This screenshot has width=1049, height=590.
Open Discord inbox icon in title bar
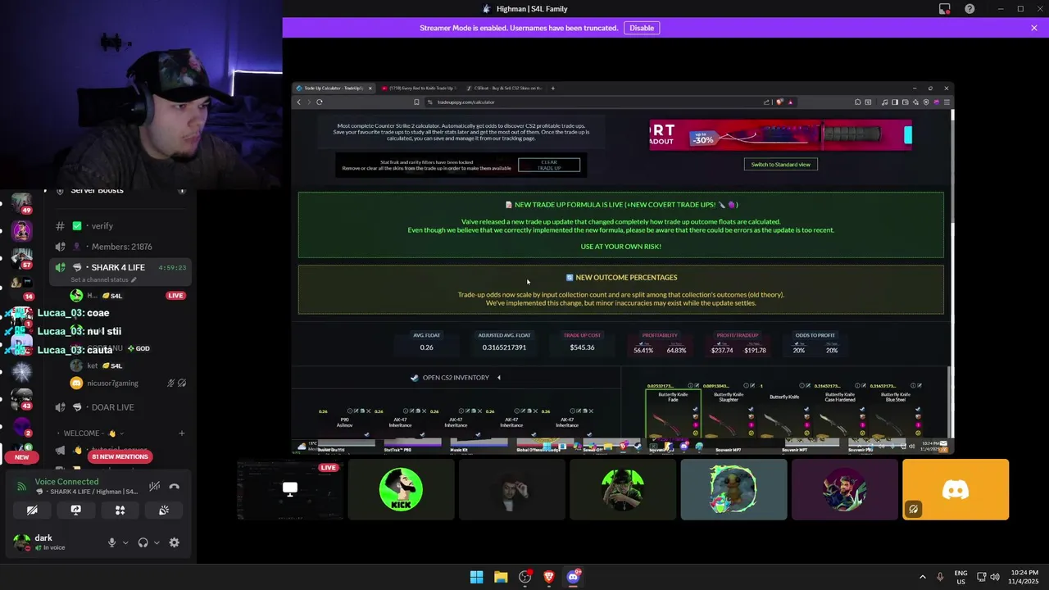(945, 9)
